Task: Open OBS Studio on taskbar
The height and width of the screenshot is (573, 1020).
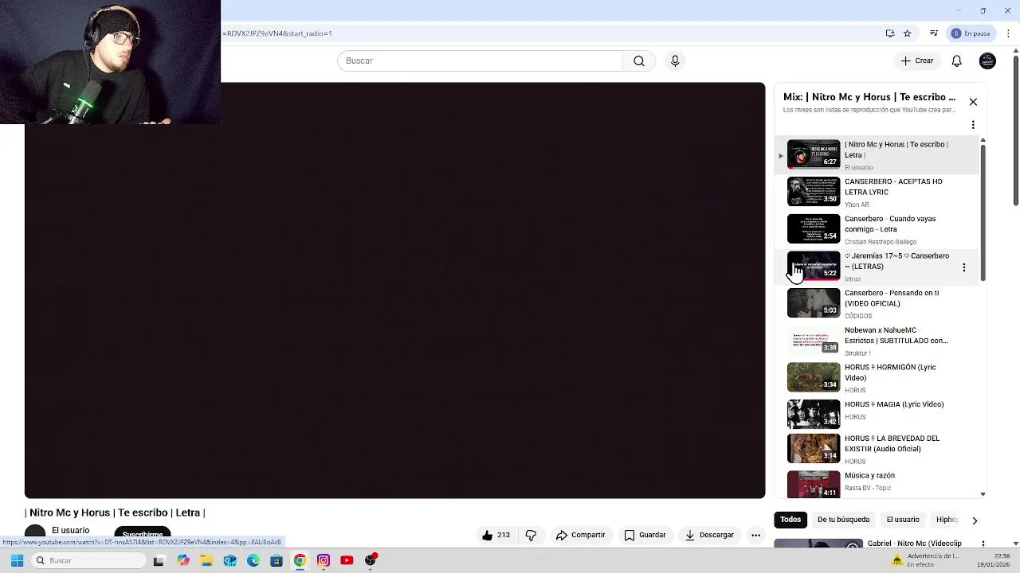Action: pos(371,560)
